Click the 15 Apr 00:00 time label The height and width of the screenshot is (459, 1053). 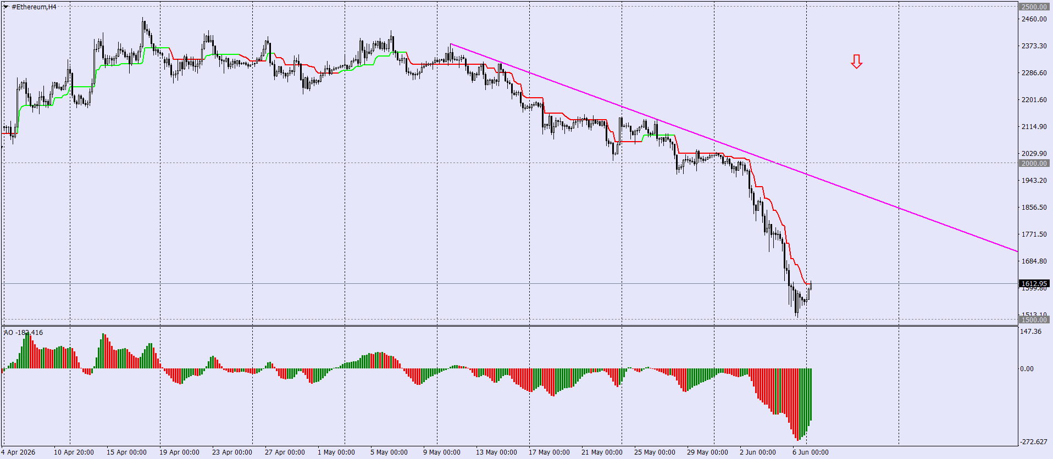(126, 452)
